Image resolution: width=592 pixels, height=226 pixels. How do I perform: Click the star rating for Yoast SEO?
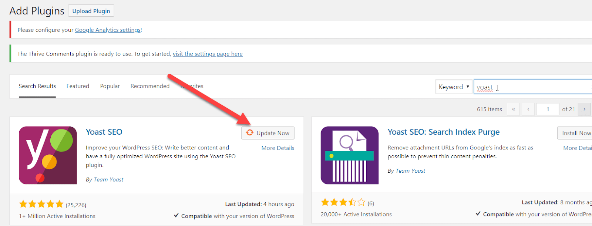tap(41, 204)
